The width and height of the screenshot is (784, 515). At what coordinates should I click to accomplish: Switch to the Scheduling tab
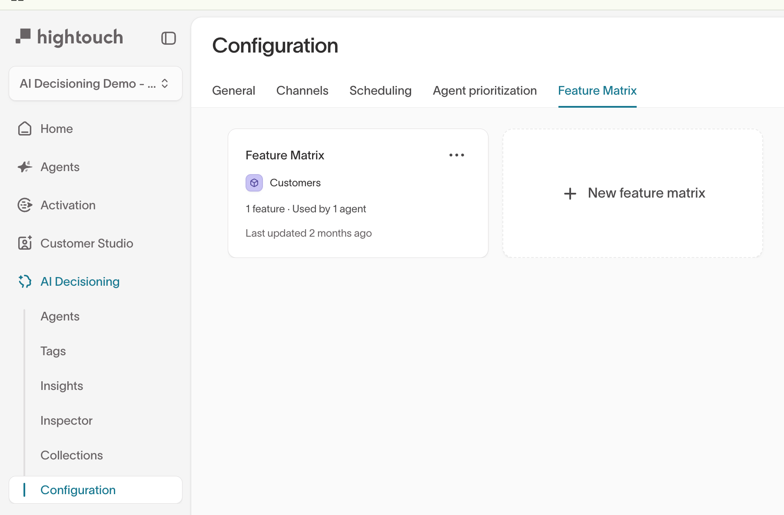coord(380,90)
